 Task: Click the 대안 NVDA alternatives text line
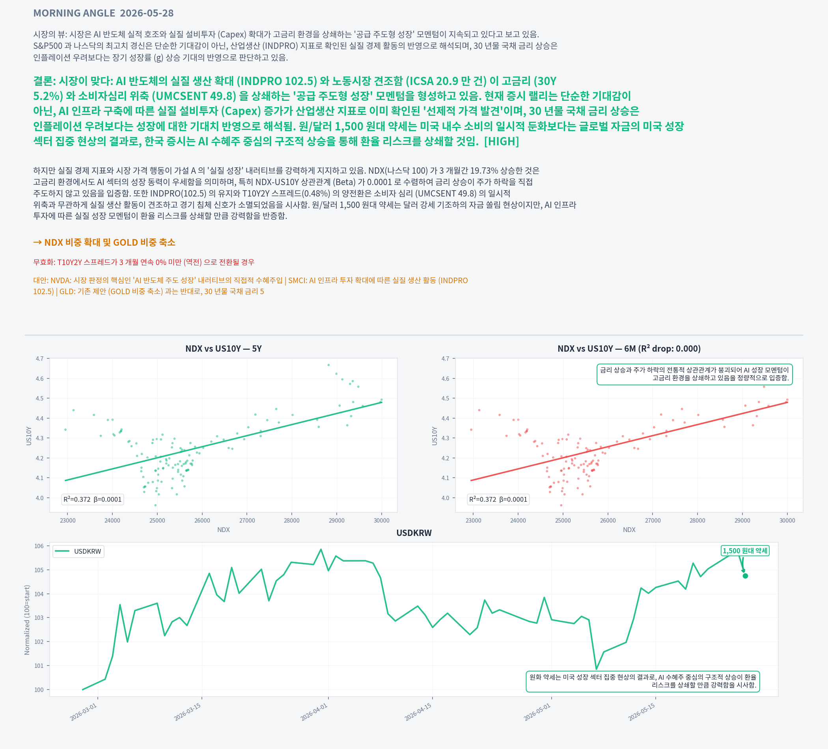pyautogui.click(x=250, y=286)
